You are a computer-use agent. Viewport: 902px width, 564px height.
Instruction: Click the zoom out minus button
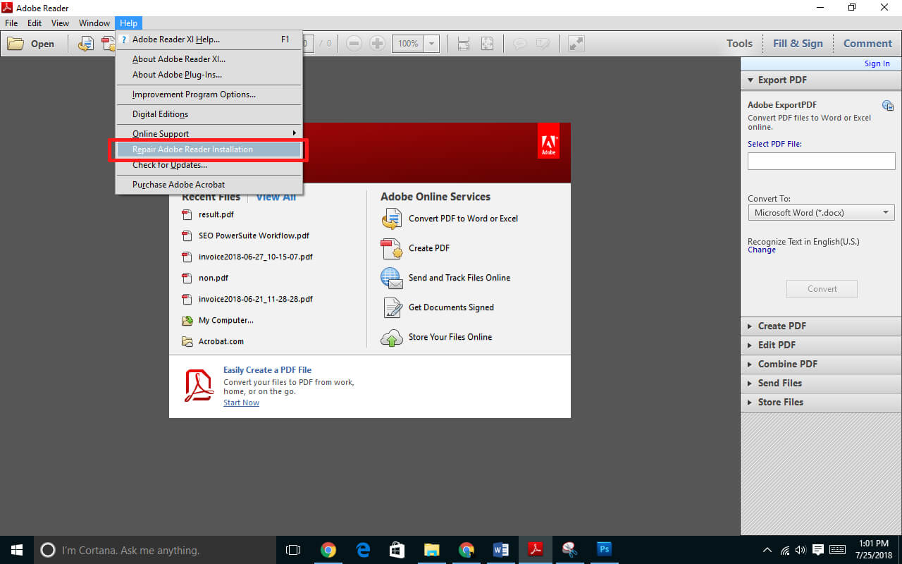tap(354, 44)
